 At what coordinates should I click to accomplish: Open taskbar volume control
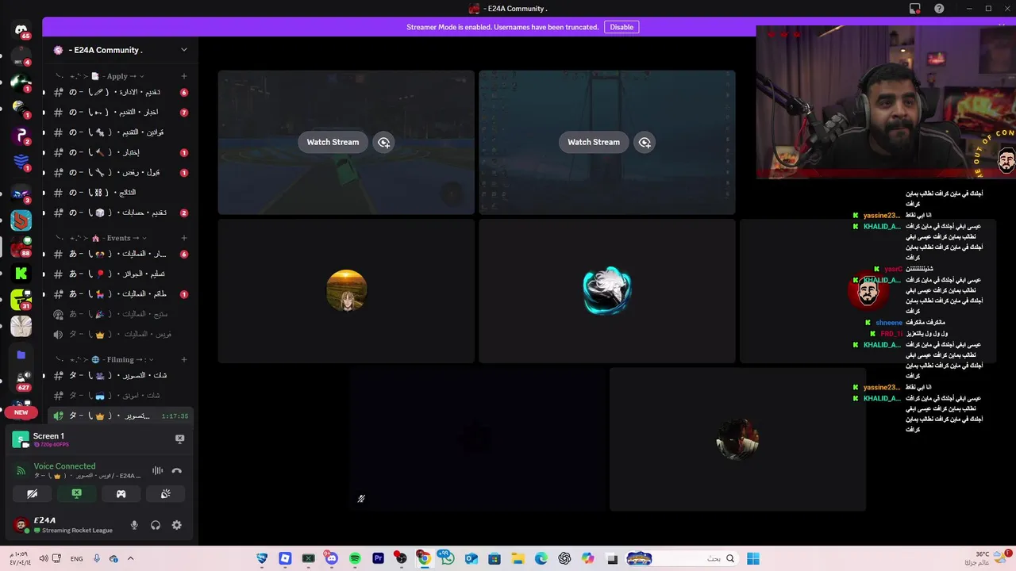[44, 558]
